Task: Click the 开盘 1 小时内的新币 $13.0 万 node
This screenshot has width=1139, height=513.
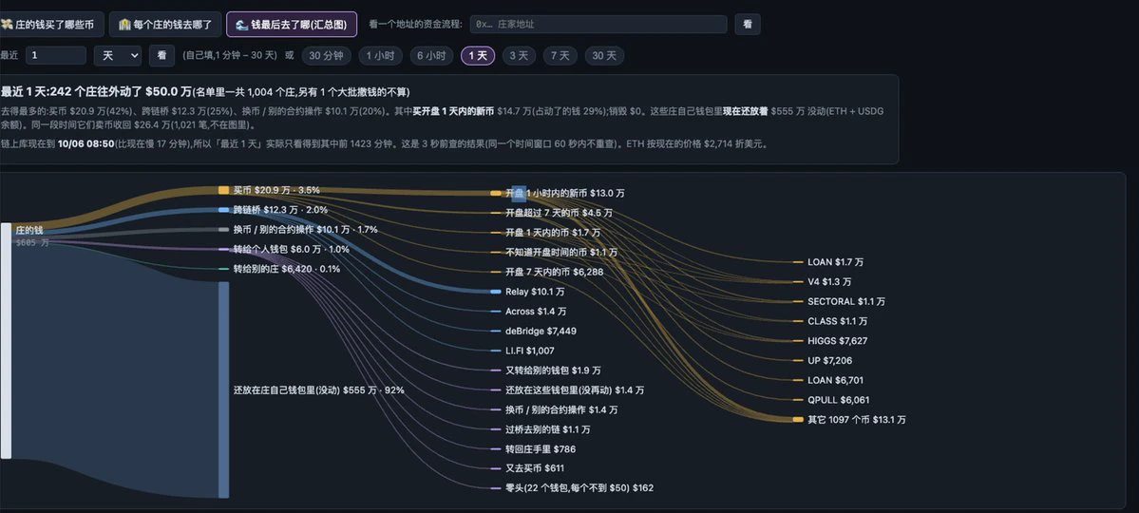Action: pos(564,193)
